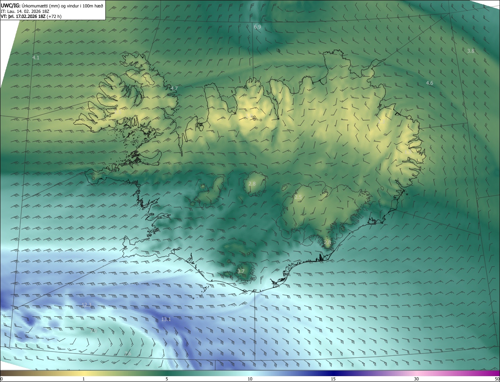Click the VT: þri. 17.02.2026 18Z (+72 h) line
500x382 pixels.
(31, 16)
